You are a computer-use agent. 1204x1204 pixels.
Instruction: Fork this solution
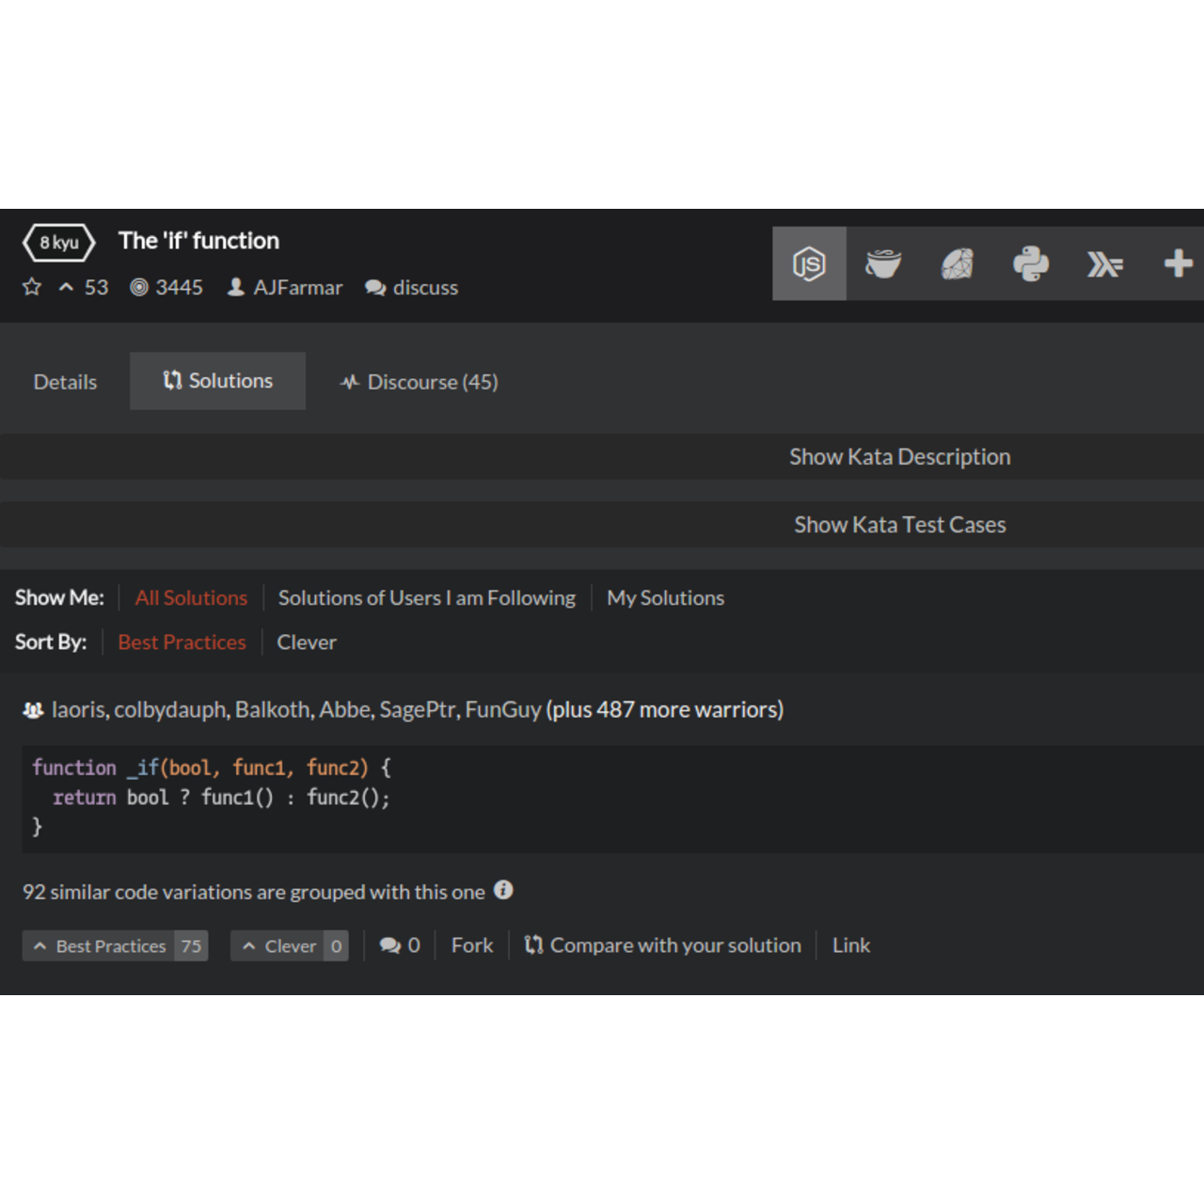[471, 945]
